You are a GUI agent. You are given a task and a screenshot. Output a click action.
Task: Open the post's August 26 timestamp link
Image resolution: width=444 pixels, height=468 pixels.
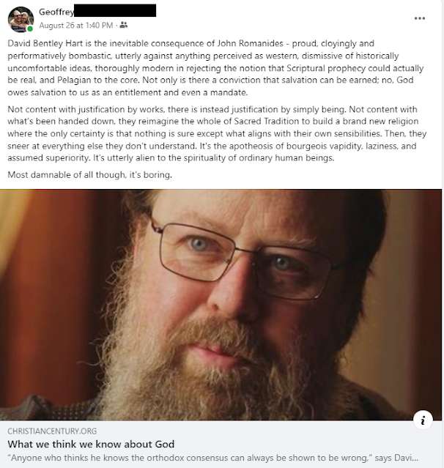pos(76,26)
